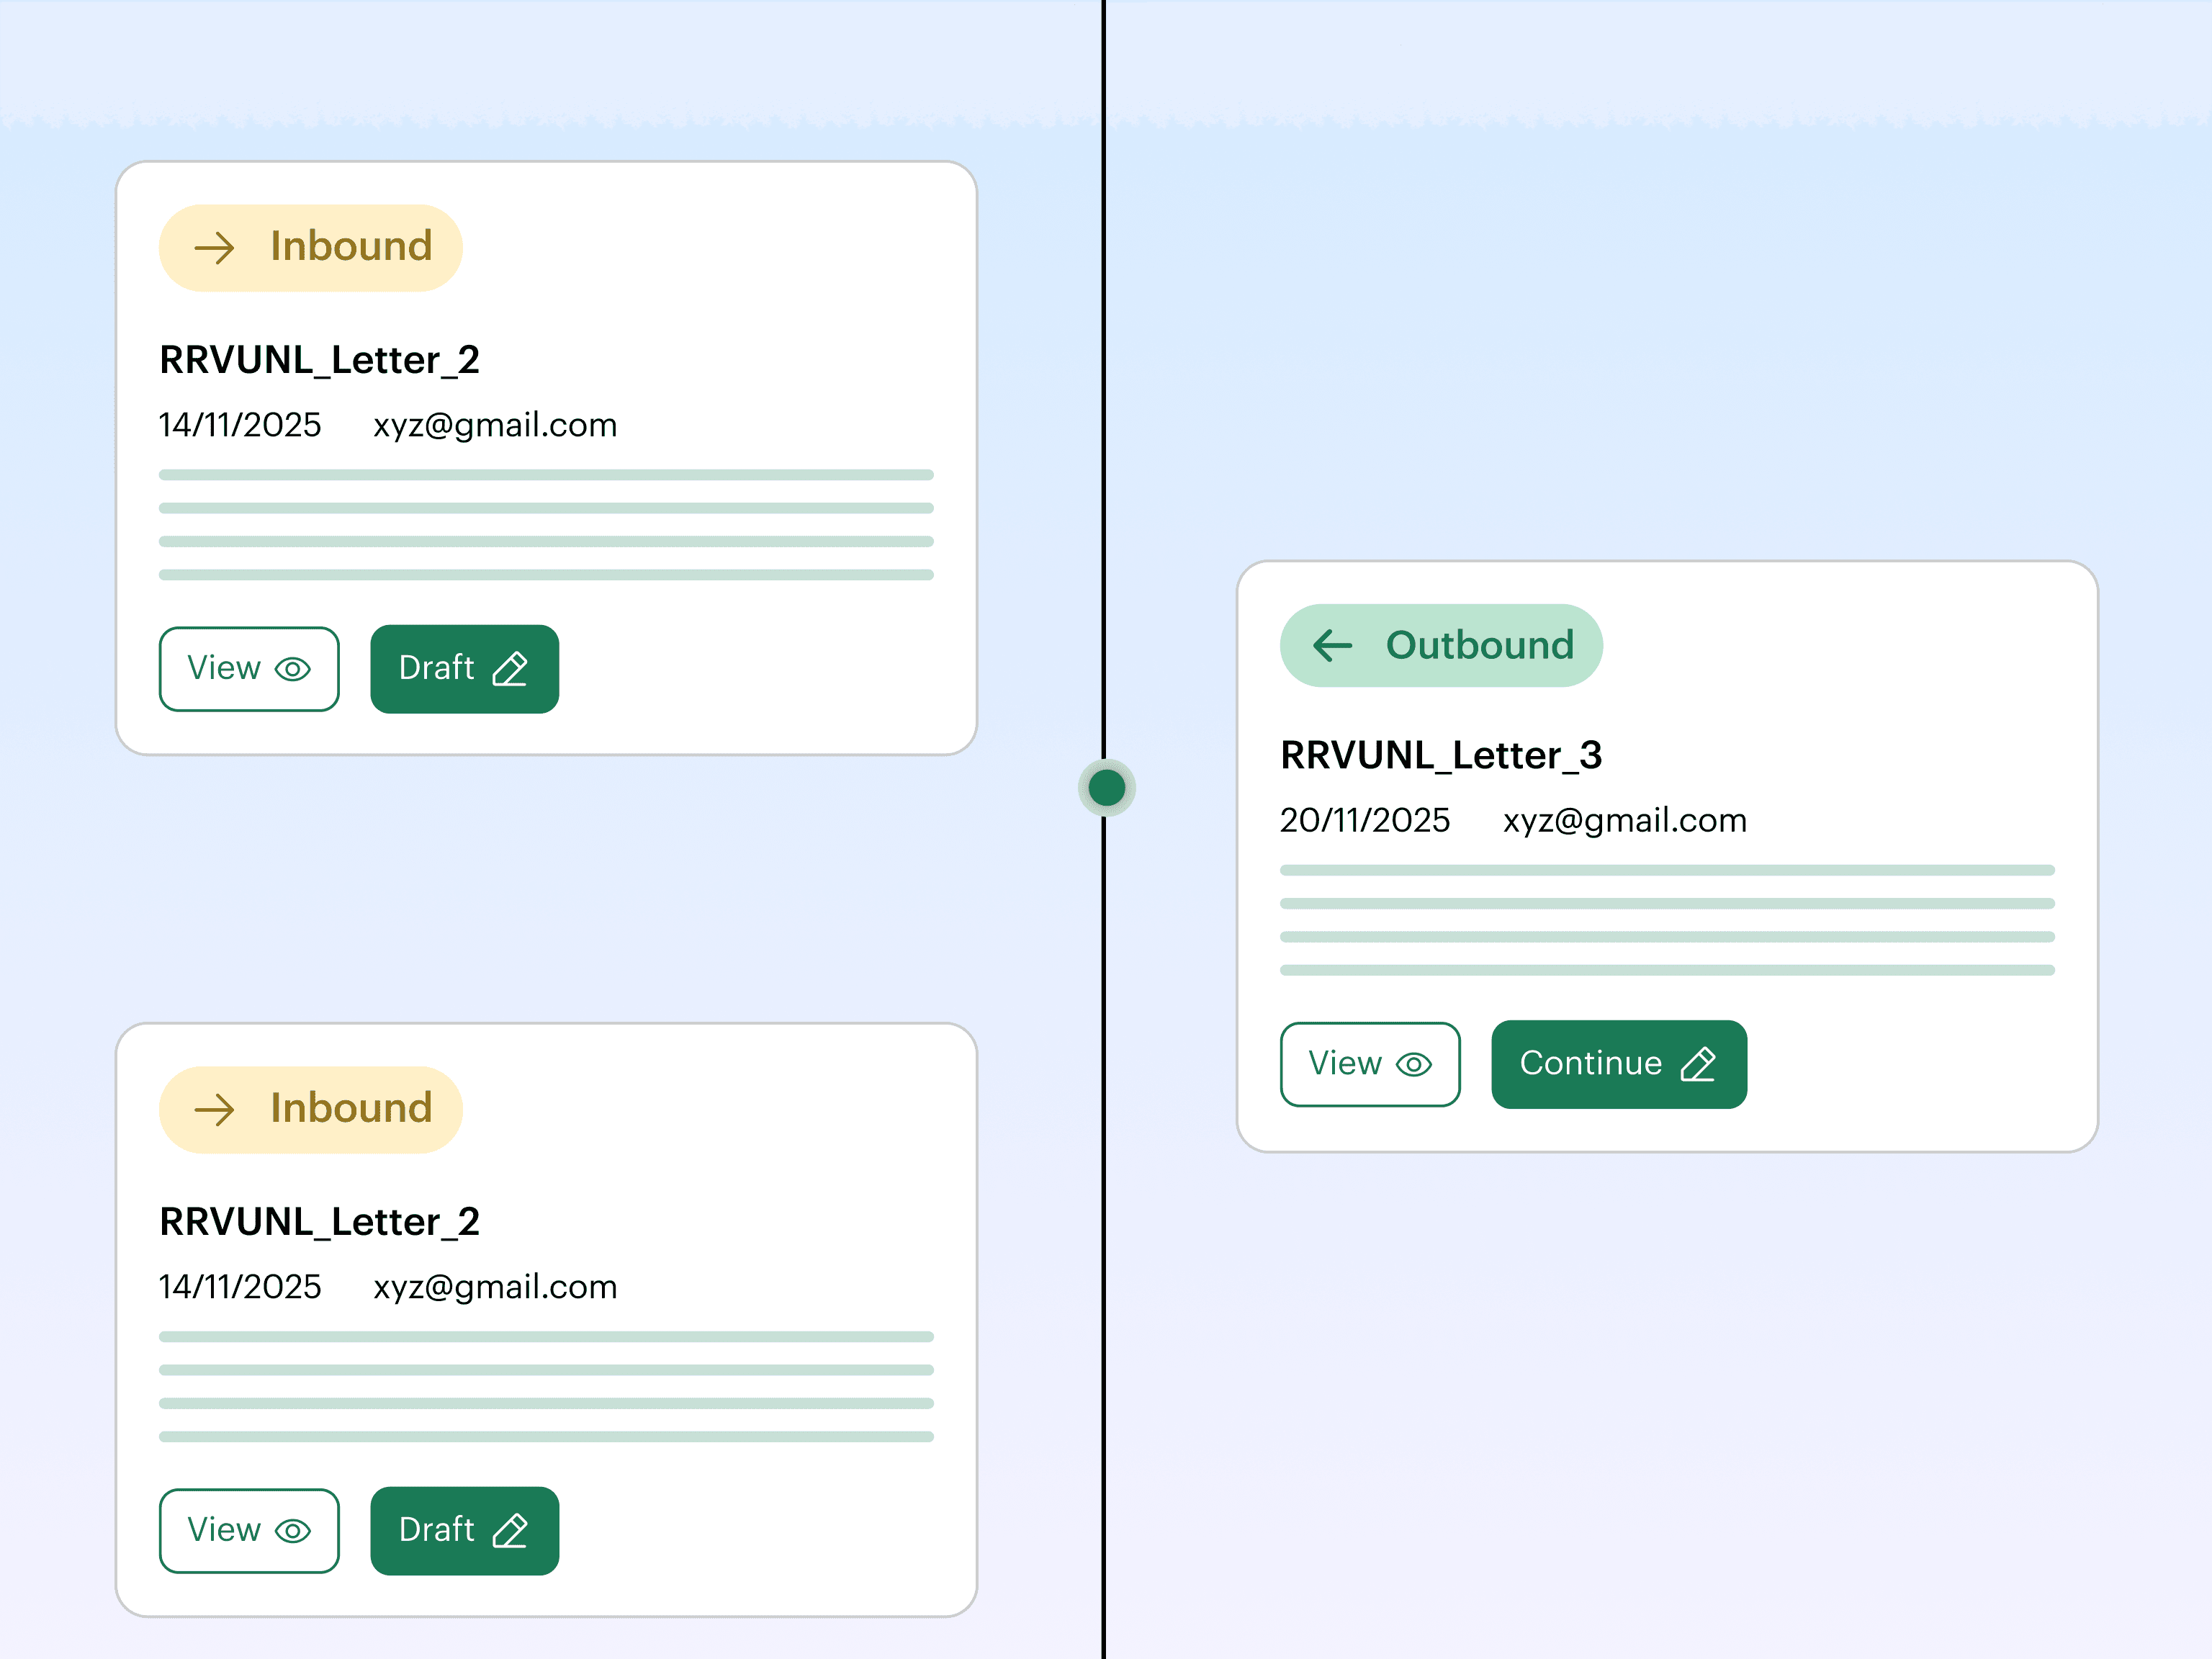
Task: Click the left arrow icon beside Outbound
Action: pyautogui.click(x=1332, y=646)
